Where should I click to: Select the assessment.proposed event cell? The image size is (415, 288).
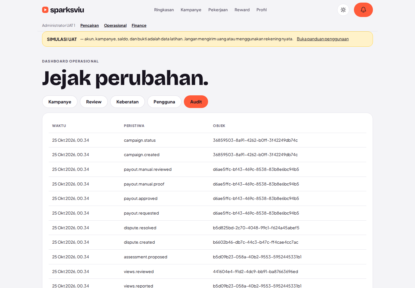point(146,257)
